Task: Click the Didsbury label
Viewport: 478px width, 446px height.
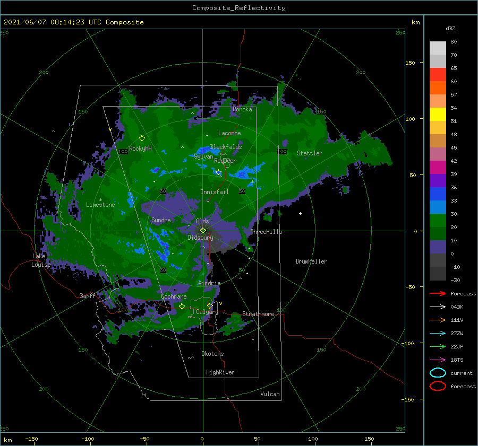Action: (200, 238)
